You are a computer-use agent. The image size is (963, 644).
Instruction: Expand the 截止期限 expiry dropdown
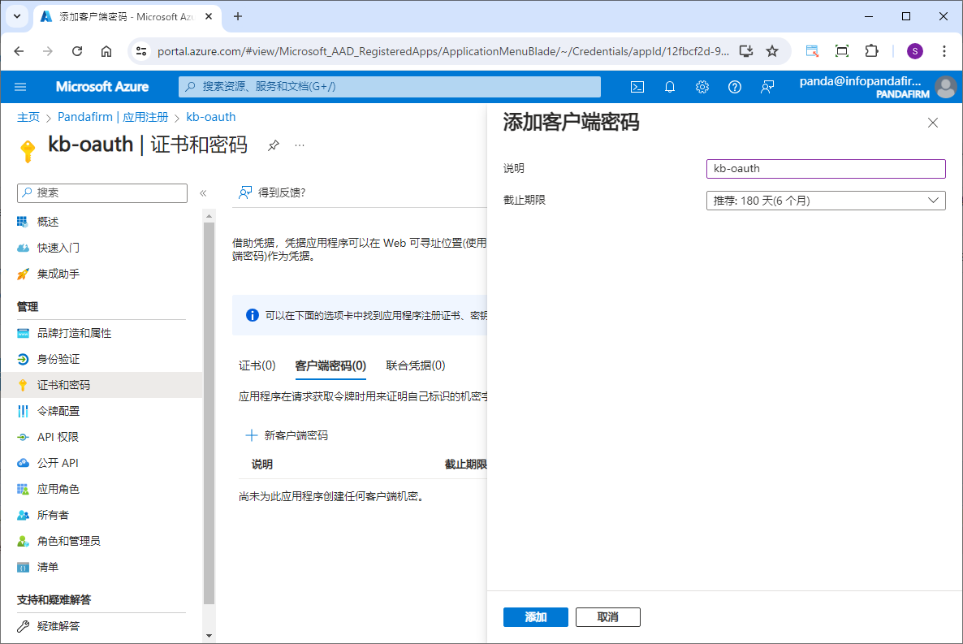826,201
